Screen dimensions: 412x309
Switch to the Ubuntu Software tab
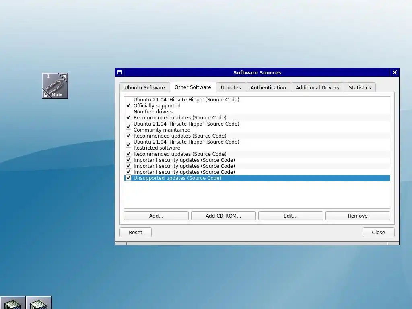click(144, 87)
